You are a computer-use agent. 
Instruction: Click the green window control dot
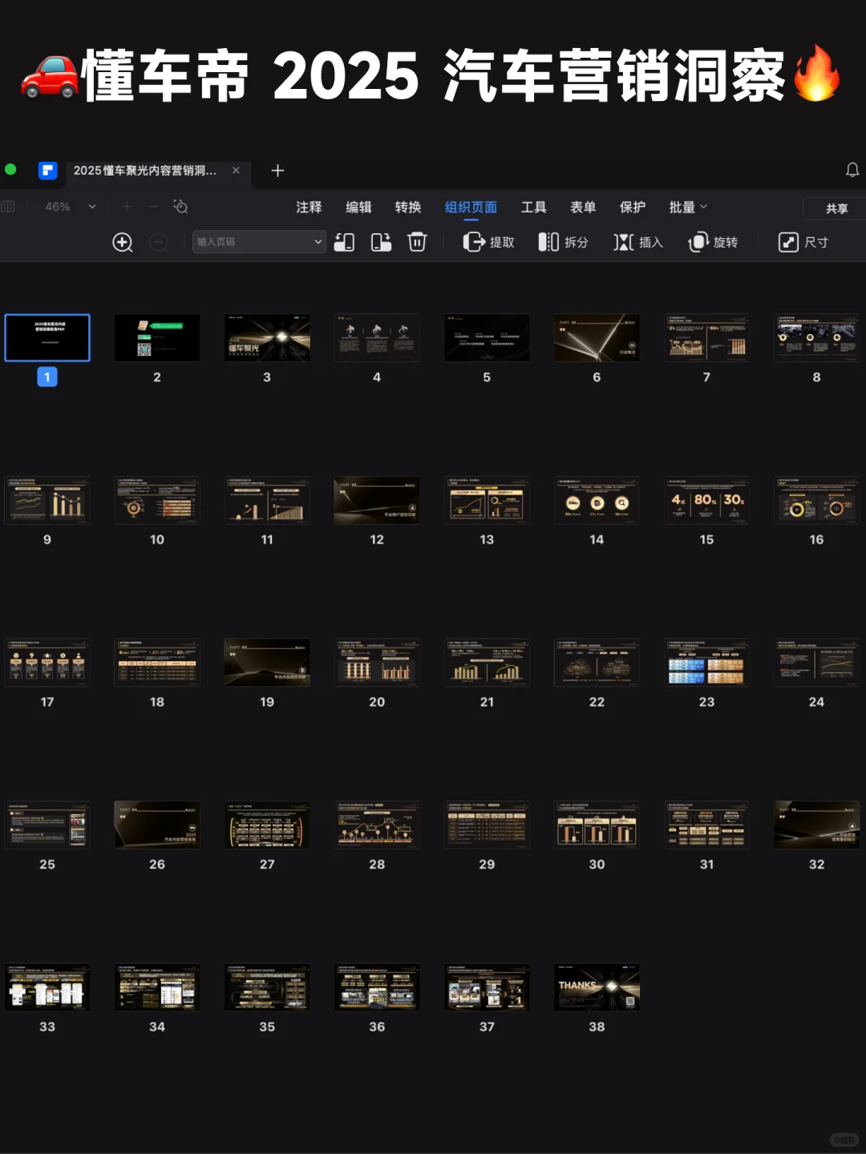(10, 169)
